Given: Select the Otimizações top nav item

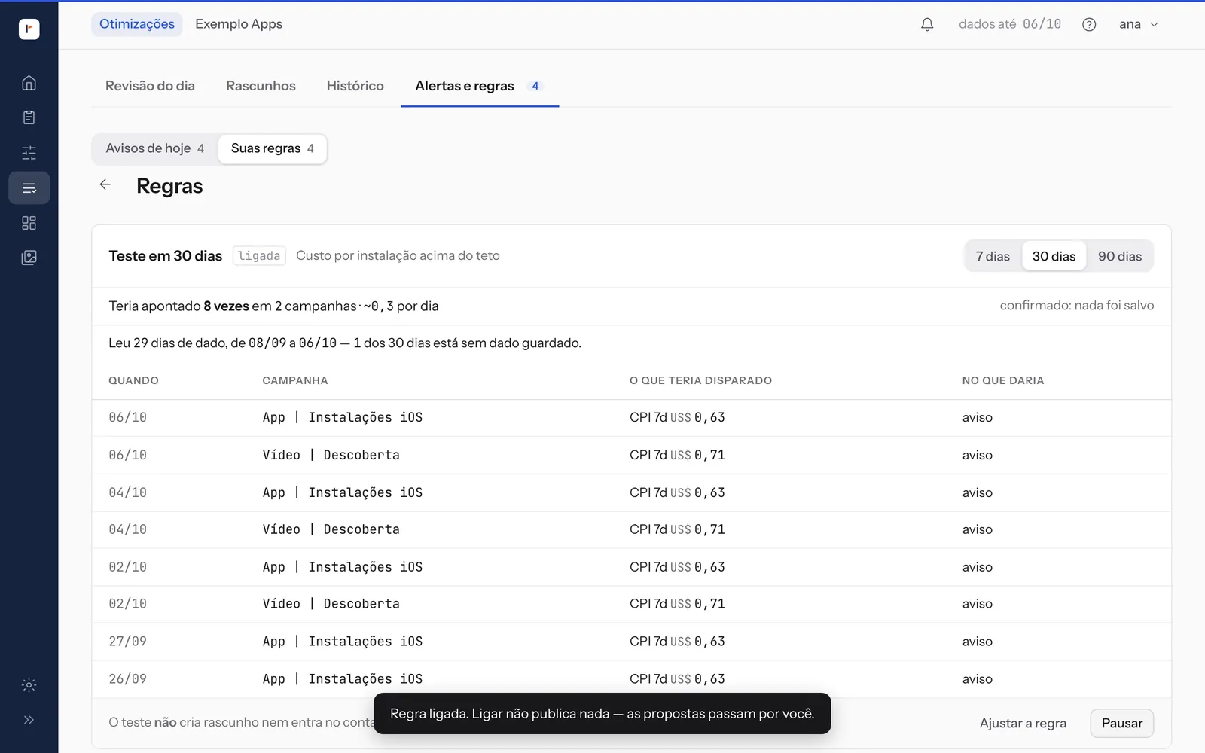Looking at the screenshot, I should point(137,24).
